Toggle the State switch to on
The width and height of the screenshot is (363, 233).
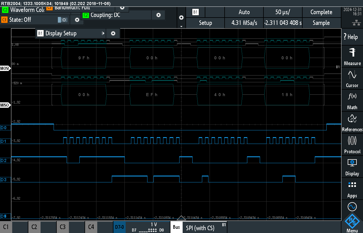pos(62,20)
